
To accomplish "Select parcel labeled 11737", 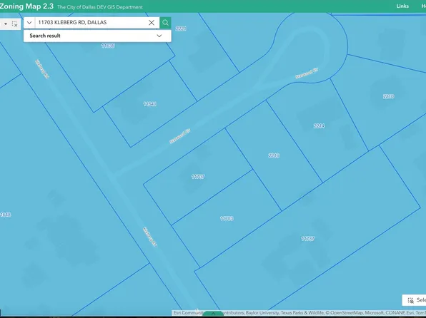I will pyautogui.click(x=308, y=239).
